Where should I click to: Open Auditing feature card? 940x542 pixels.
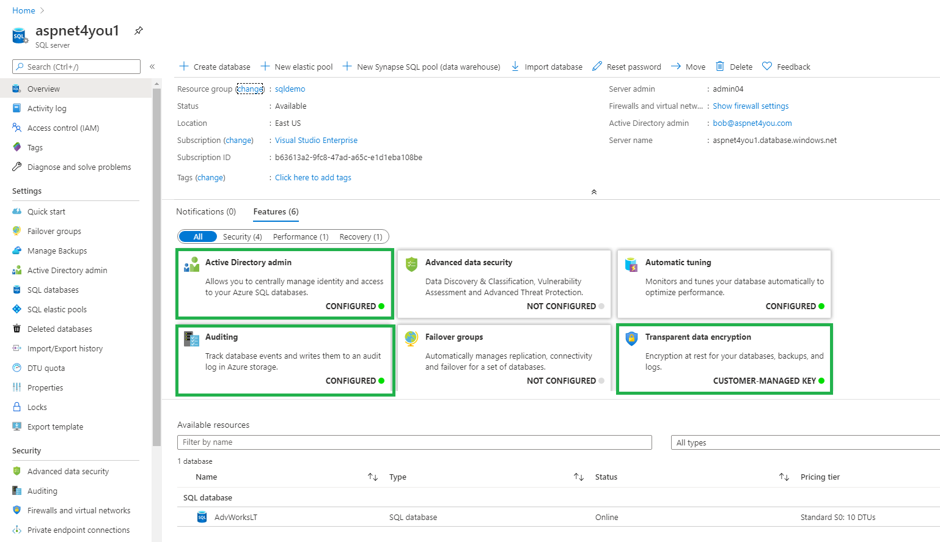click(x=285, y=360)
